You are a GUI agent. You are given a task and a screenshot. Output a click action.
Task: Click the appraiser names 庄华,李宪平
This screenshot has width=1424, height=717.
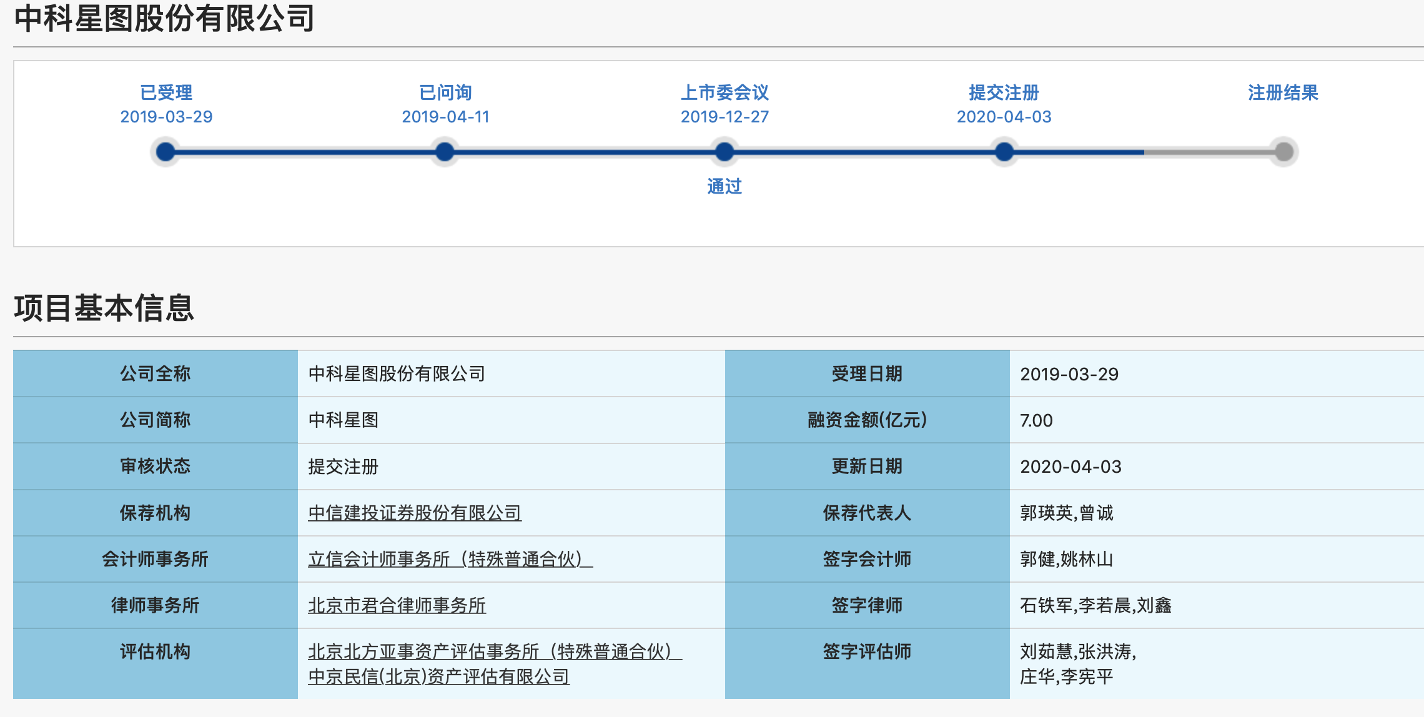coord(1067,676)
